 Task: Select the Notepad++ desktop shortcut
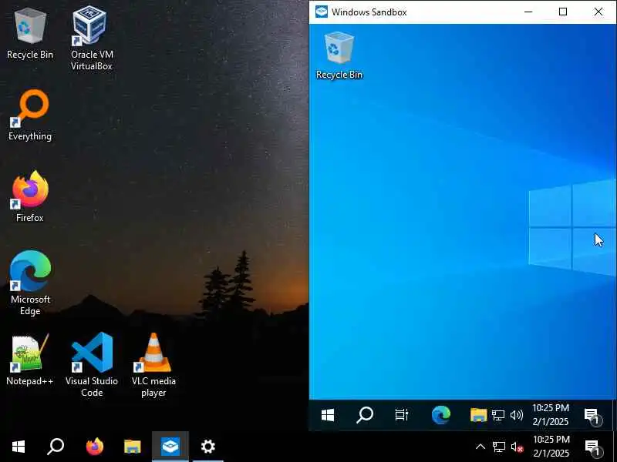pos(30,360)
